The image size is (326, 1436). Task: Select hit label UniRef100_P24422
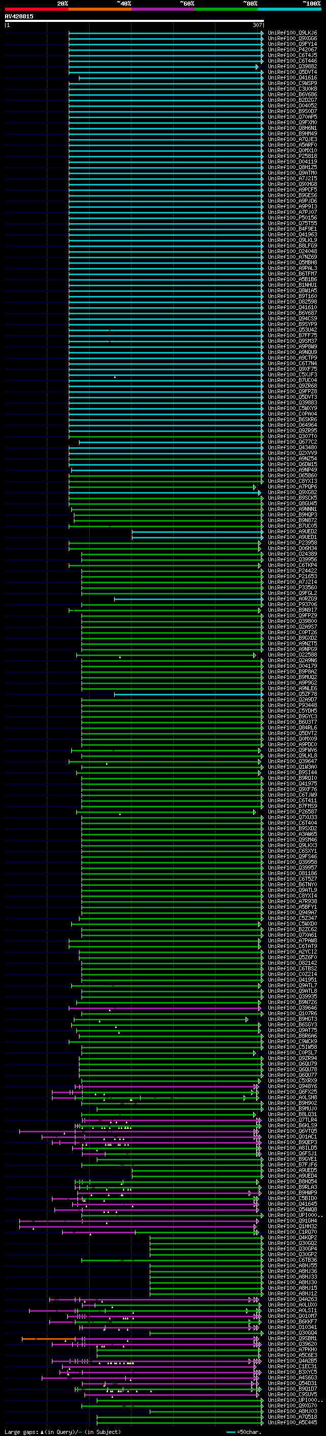click(x=292, y=571)
